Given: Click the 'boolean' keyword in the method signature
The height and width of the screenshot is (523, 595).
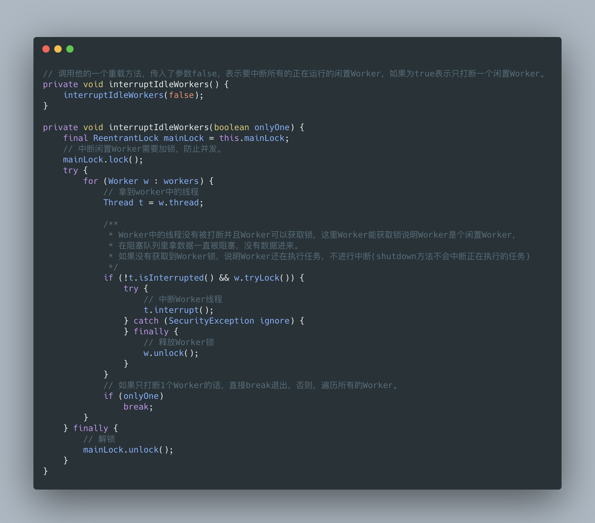Looking at the screenshot, I should click(x=231, y=127).
